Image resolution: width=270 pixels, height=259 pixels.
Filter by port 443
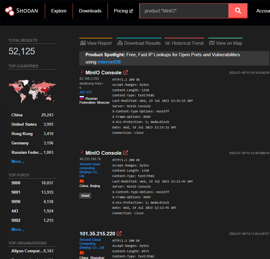(32, 211)
